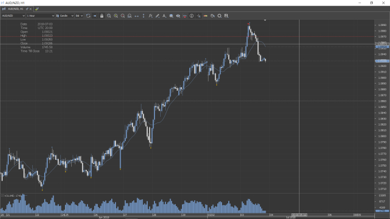Viewport: 390px width, 219px height.
Task: Click the horizontal scale arrows icon
Action: [137, 16]
